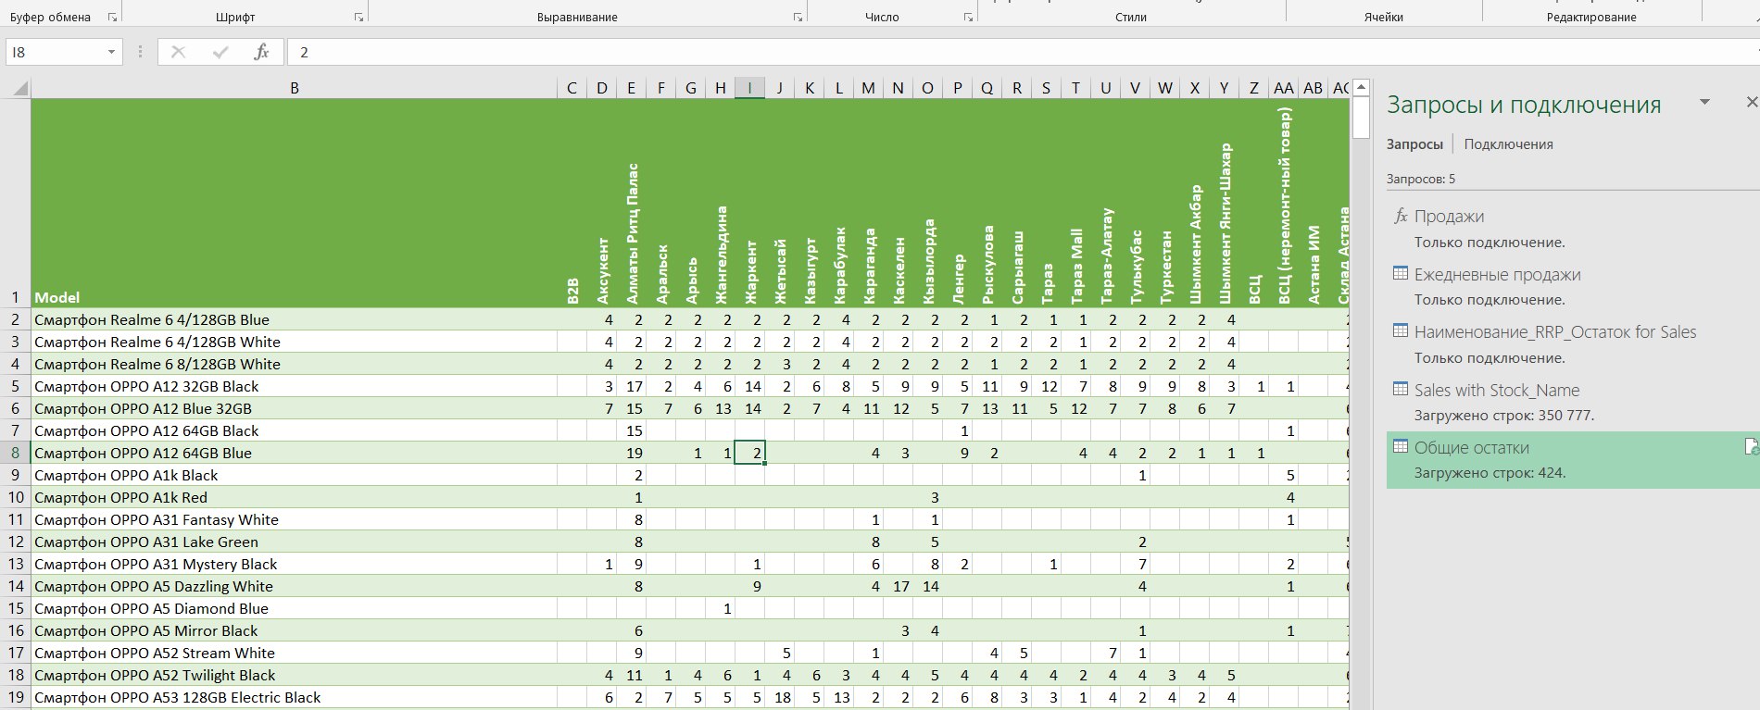Viewport: 1760px width, 710px height.
Task: Select column AA header
Action: [1283, 89]
